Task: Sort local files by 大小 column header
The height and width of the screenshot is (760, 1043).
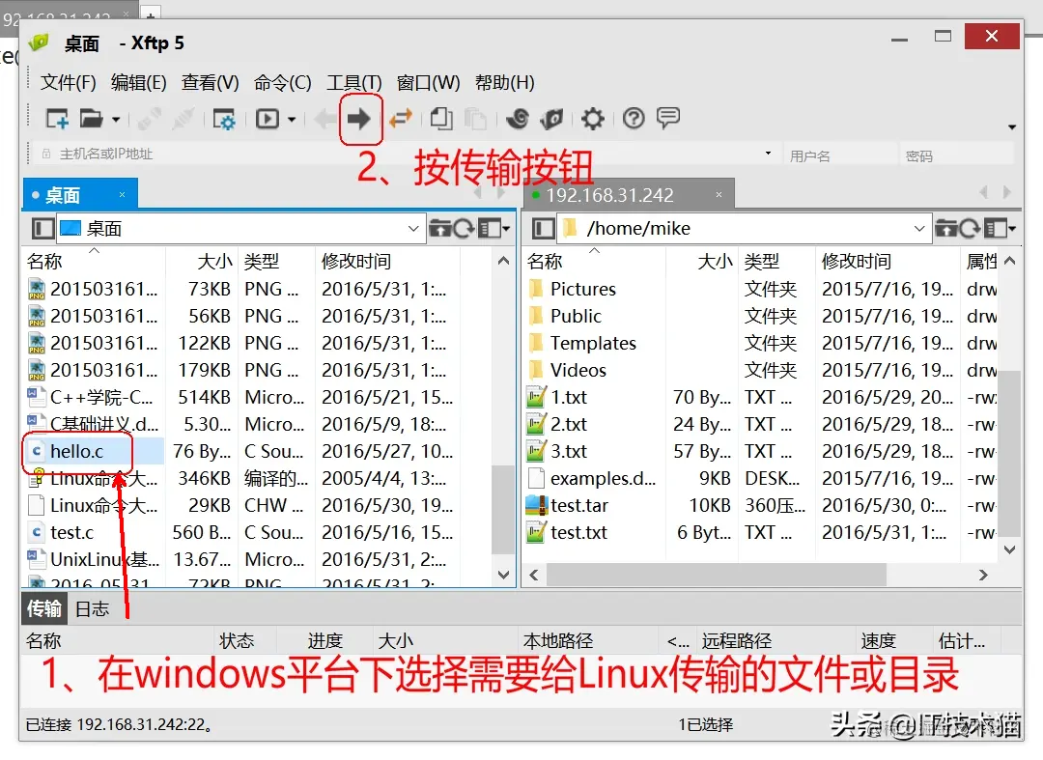Action: (x=202, y=261)
